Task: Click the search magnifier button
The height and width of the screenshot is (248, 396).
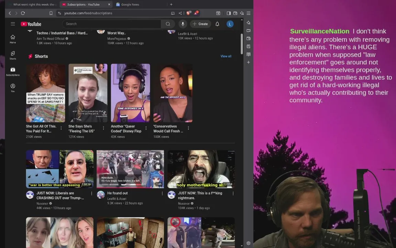Action: 168,24
